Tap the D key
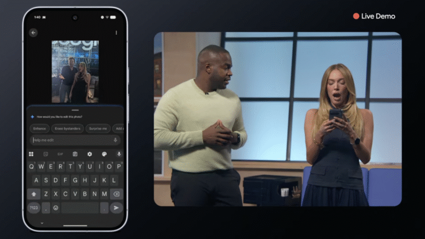The height and width of the screenshot is (239, 425). [56, 180]
